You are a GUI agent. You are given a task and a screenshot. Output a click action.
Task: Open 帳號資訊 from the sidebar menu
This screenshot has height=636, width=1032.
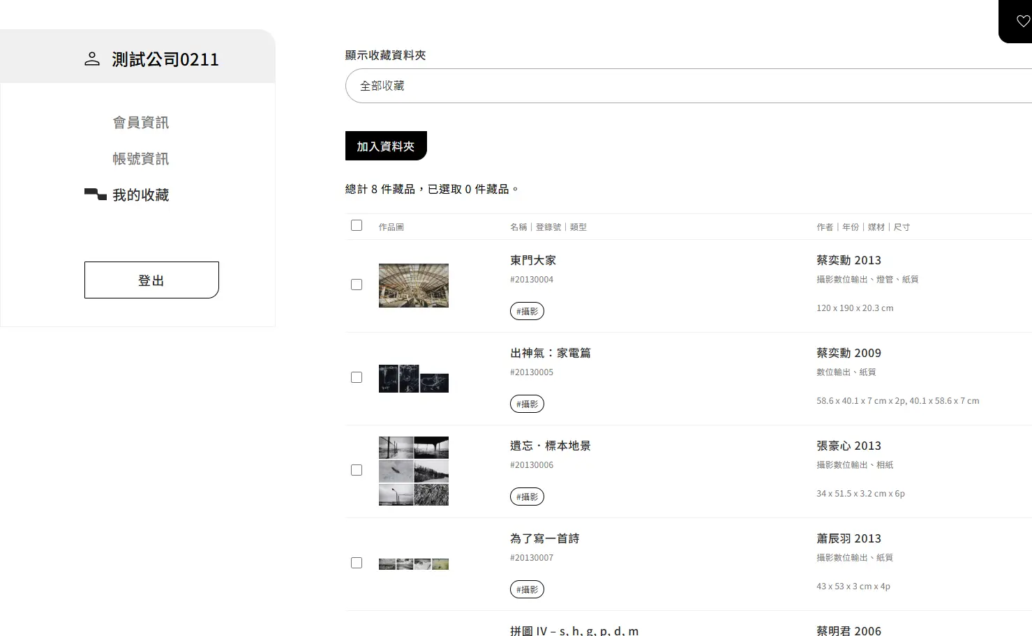140,159
